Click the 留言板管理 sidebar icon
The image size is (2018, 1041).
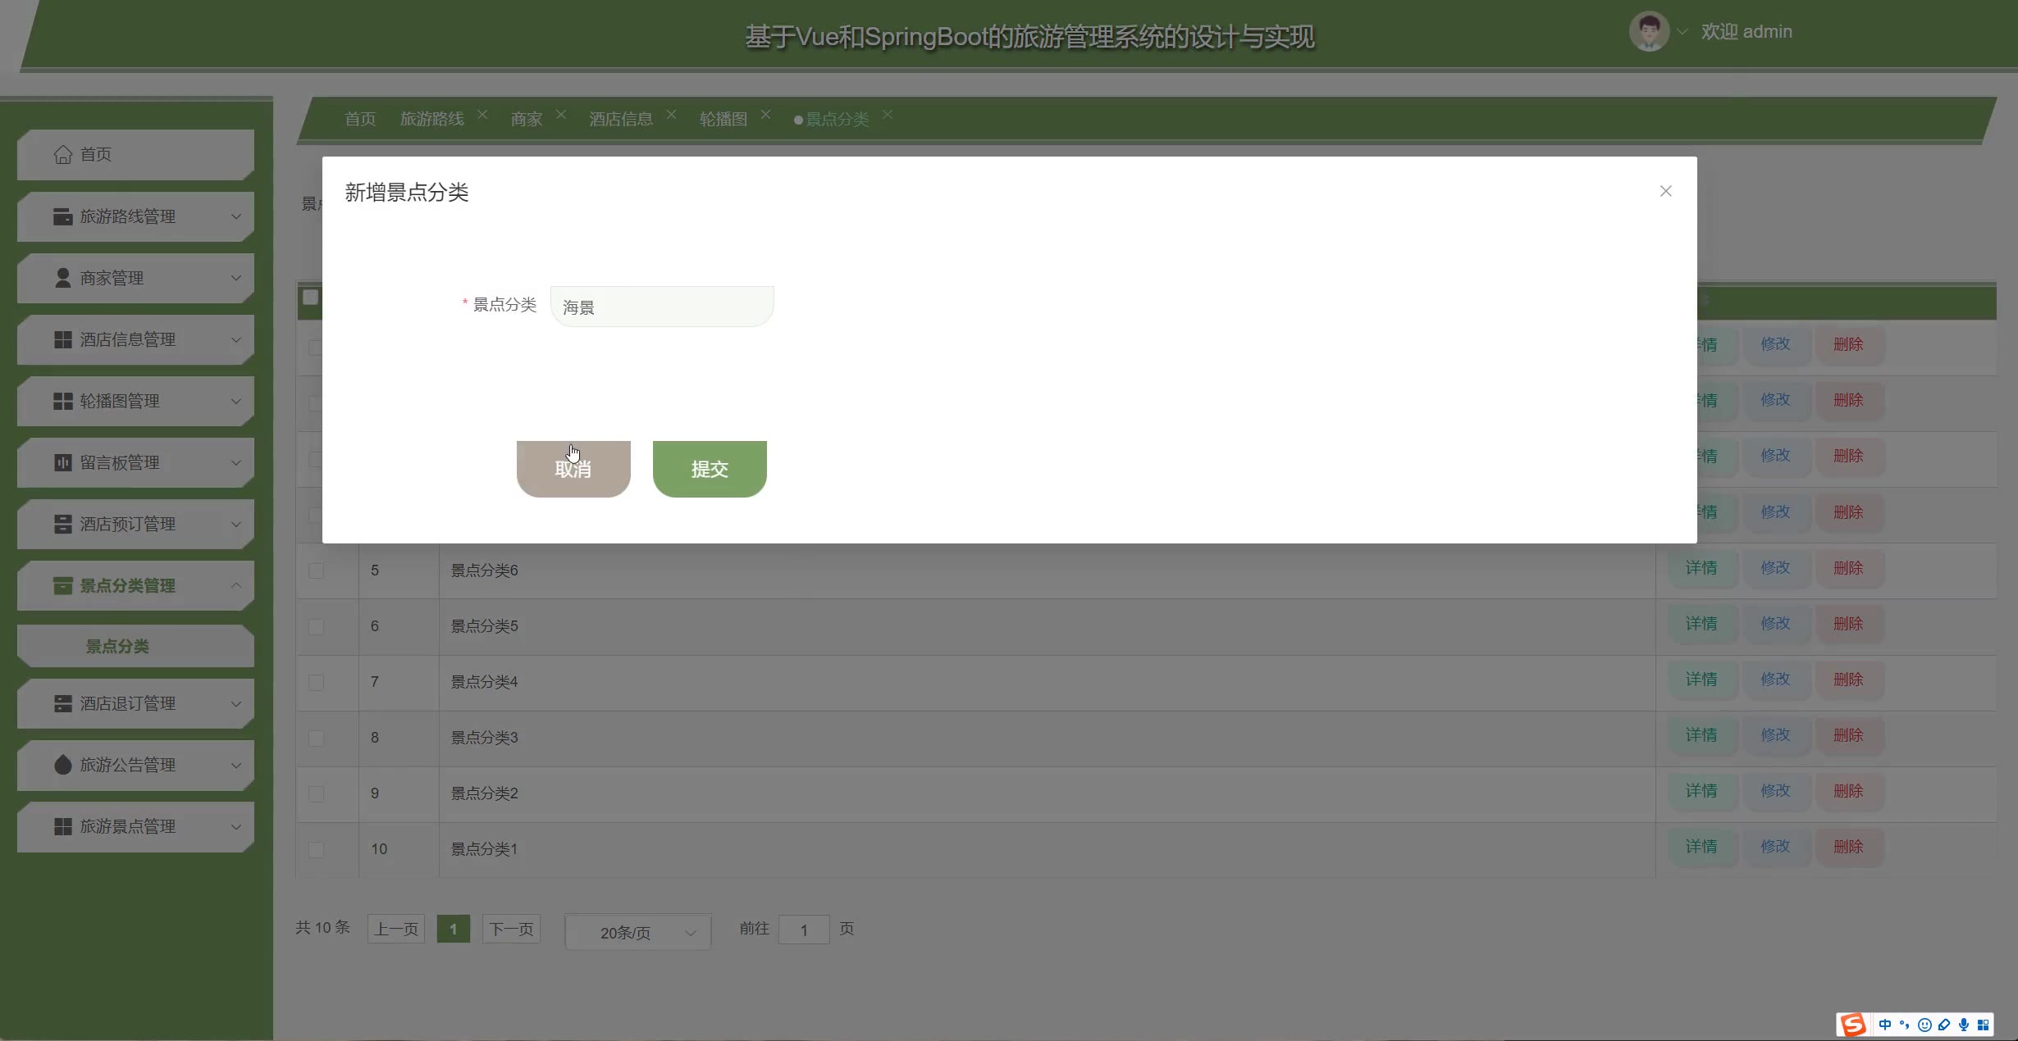[x=62, y=462]
